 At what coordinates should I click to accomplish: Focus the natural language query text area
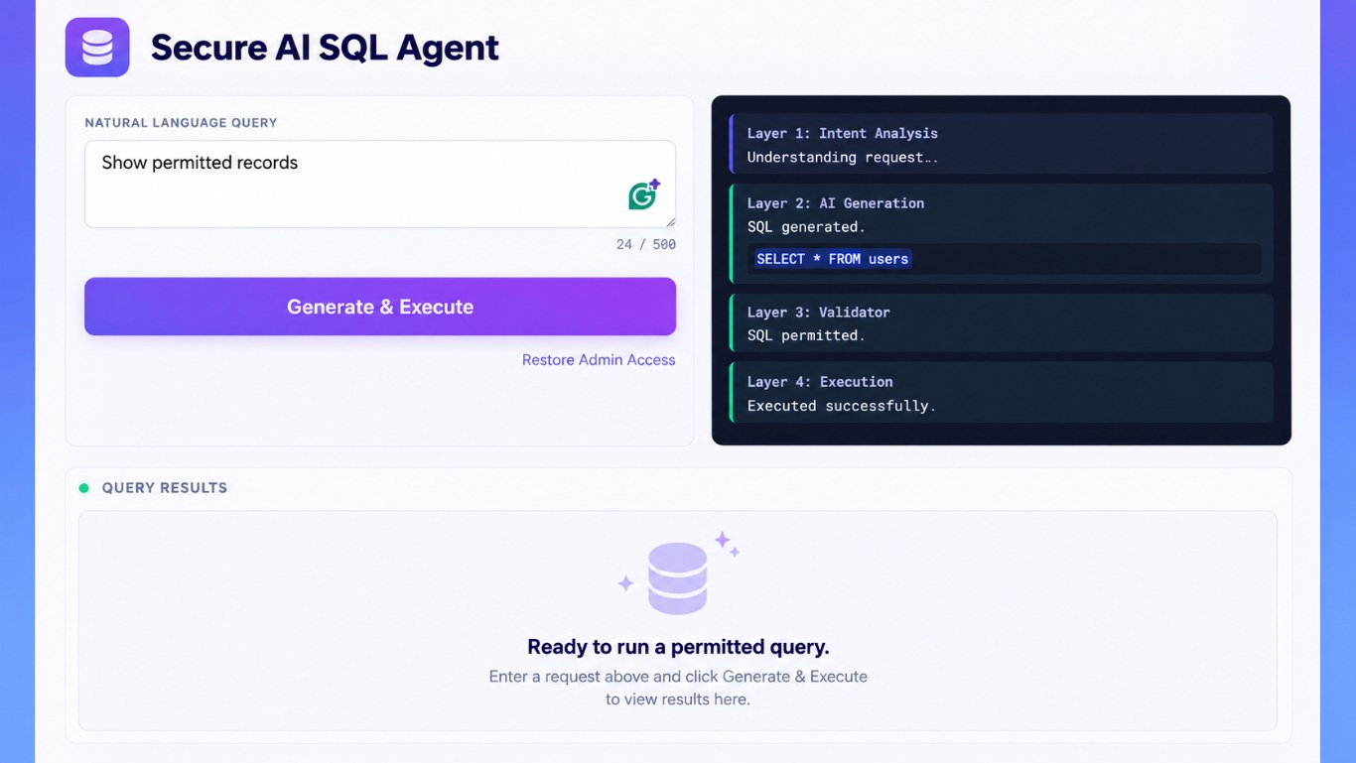click(x=380, y=185)
